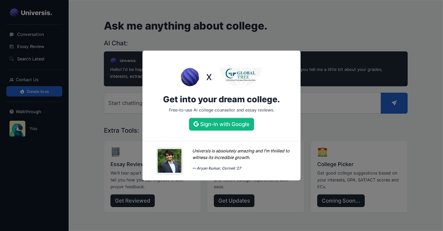This screenshot has width=443, height=231.
Task: Click the Start chatting input field
Action: coord(124,103)
